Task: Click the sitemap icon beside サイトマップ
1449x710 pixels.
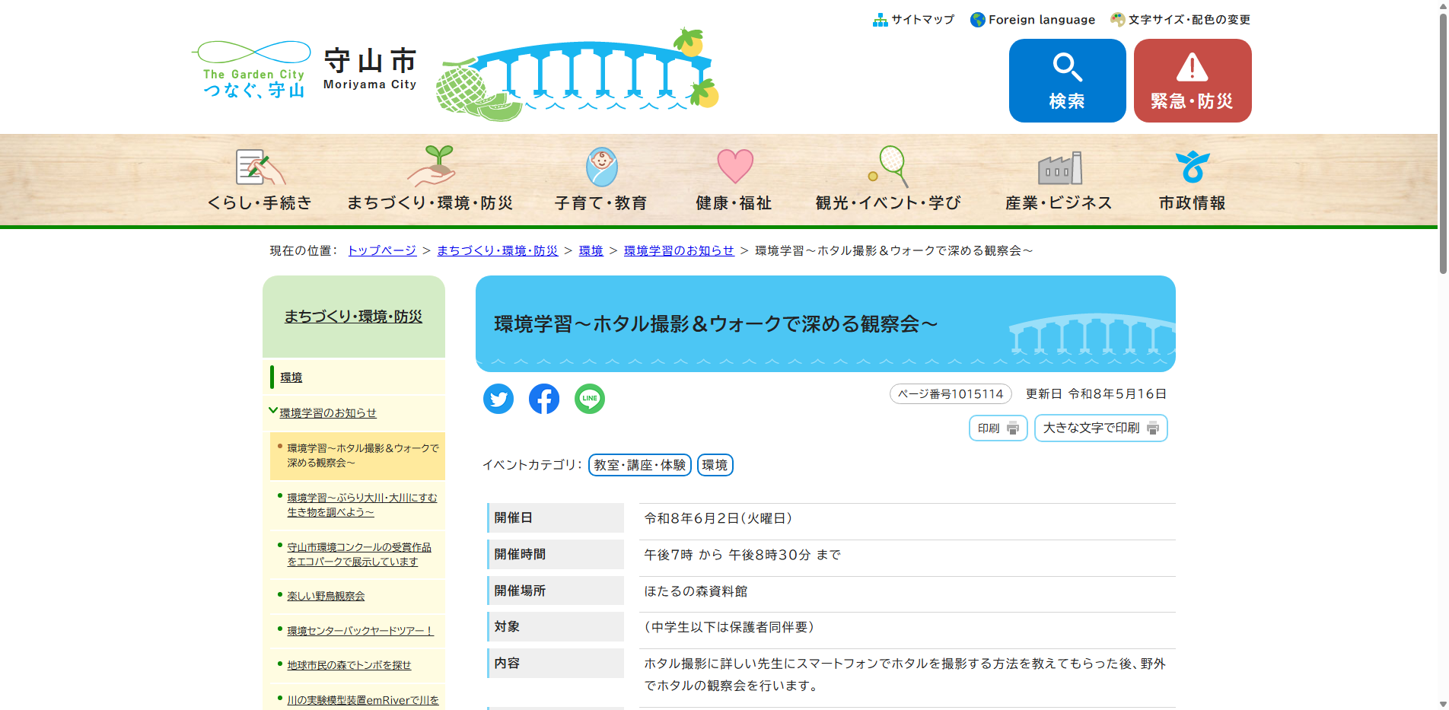Action: click(881, 20)
